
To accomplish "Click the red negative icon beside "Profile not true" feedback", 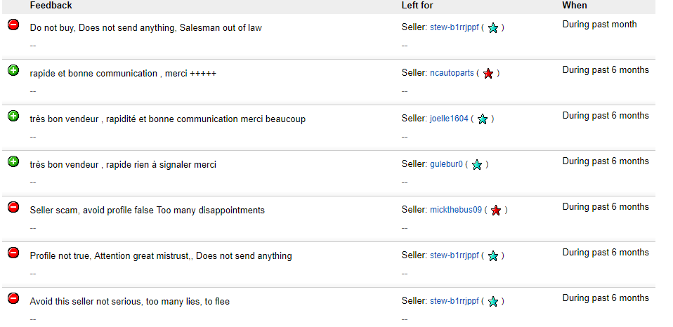I will coord(13,253).
